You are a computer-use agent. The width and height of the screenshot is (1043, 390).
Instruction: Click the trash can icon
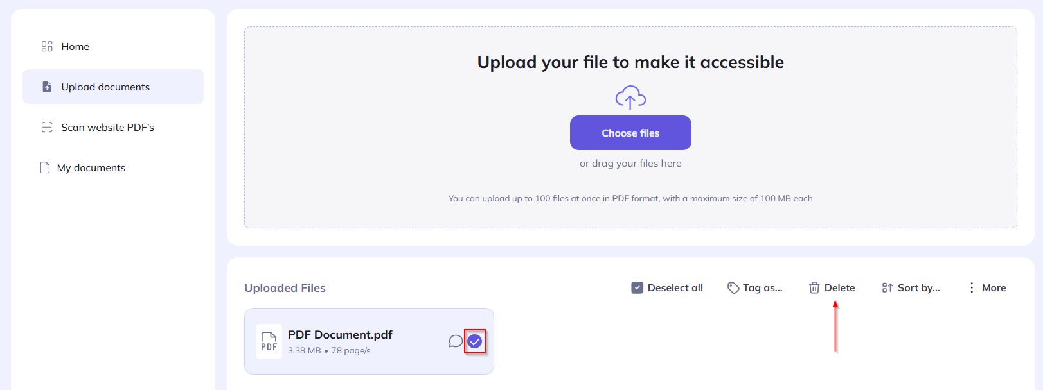click(x=814, y=288)
